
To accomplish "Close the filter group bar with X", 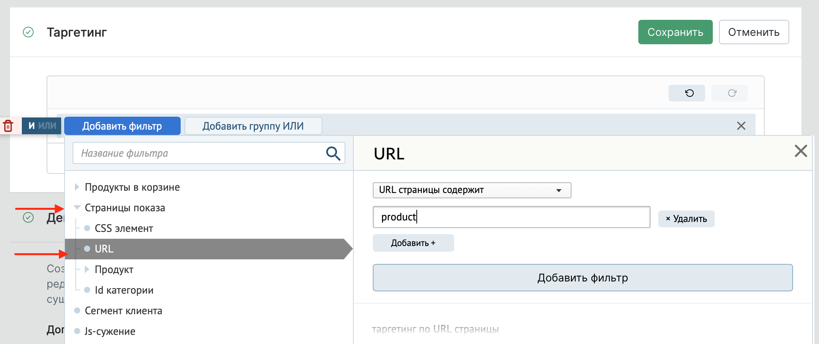I will (x=741, y=126).
